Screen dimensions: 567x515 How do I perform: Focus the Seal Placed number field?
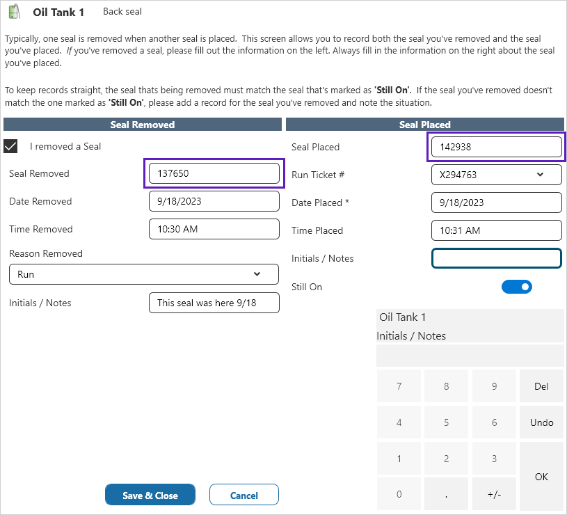[x=496, y=147]
